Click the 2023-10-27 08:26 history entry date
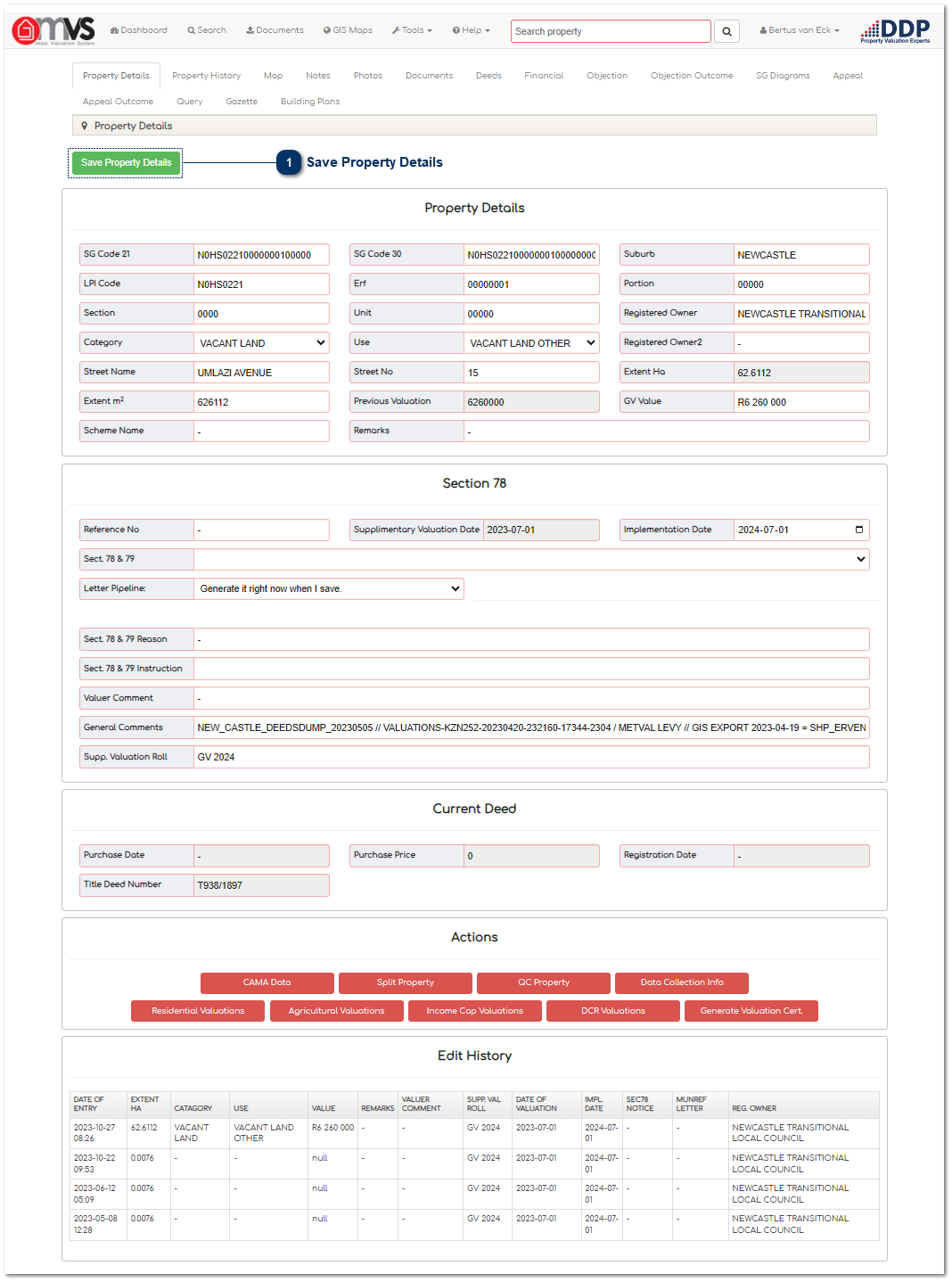 click(x=94, y=1133)
